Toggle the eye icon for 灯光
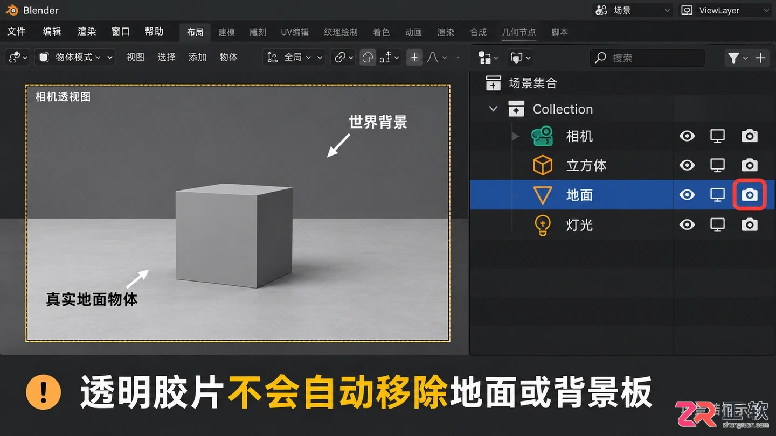Viewport: 776px width, 436px height. (x=687, y=224)
